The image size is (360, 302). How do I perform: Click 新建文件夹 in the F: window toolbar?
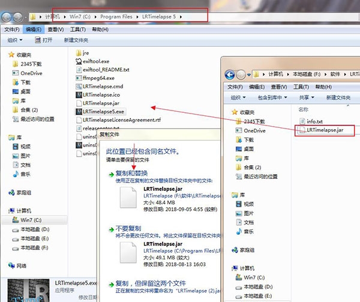tap(338, 98)
